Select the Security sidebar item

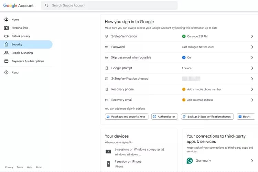pyautogui.click(x=26, y=44)
